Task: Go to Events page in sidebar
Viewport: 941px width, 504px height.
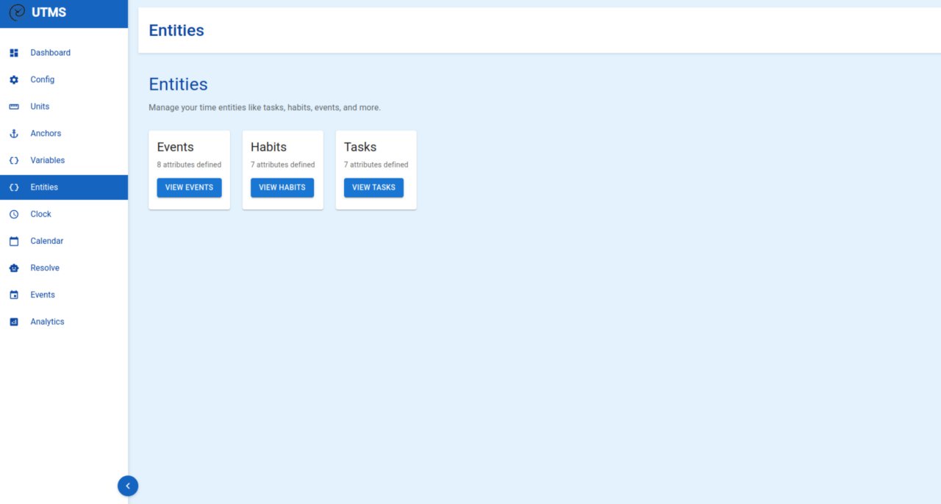Action: click(43, 295)
